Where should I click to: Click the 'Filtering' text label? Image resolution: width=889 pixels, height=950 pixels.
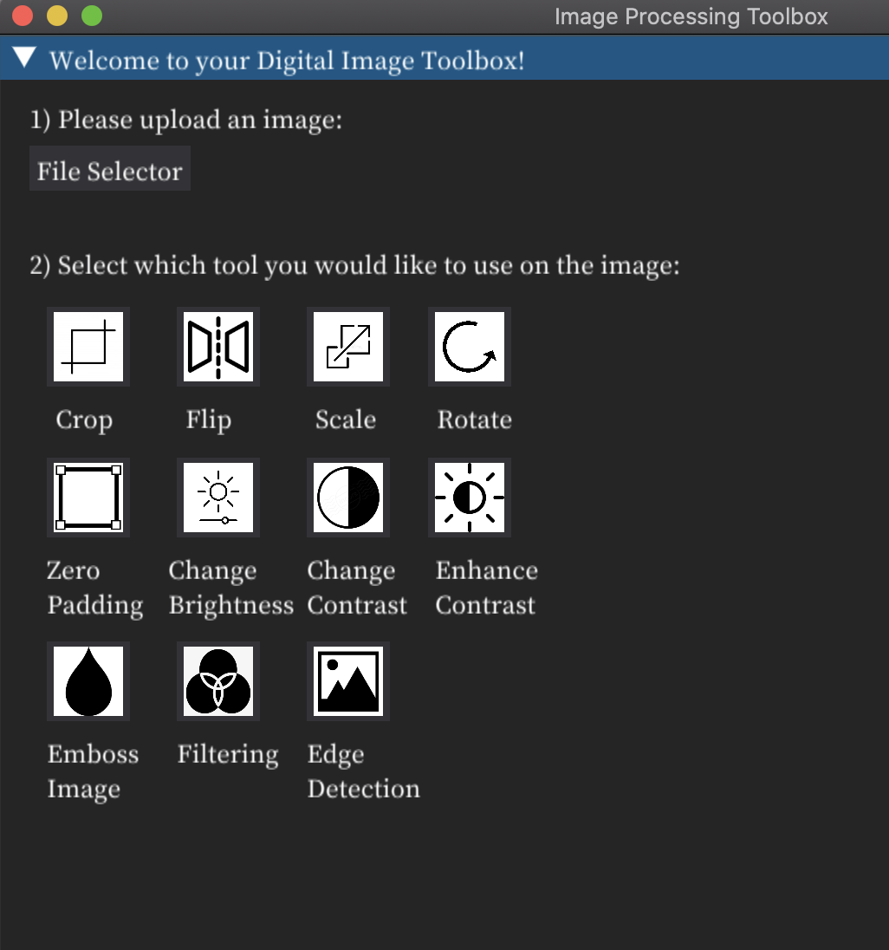[x=227, y=754]
